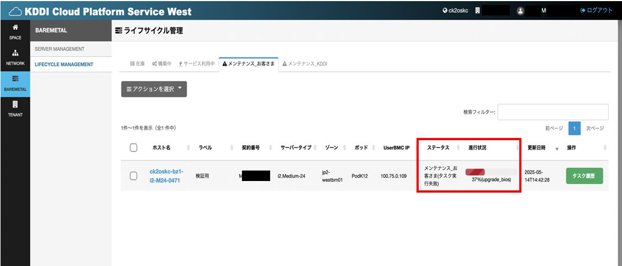
Task: Click the 2025-05-14T14:42:28 update time cell
Action: (x=537, y=176)
